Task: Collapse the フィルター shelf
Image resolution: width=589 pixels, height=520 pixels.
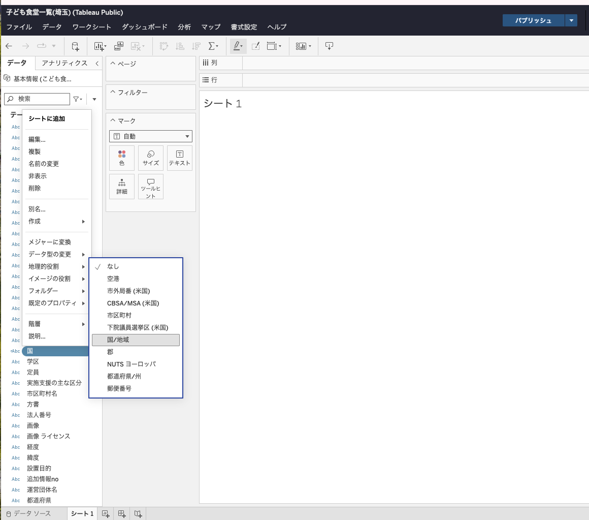Action: 113,92
